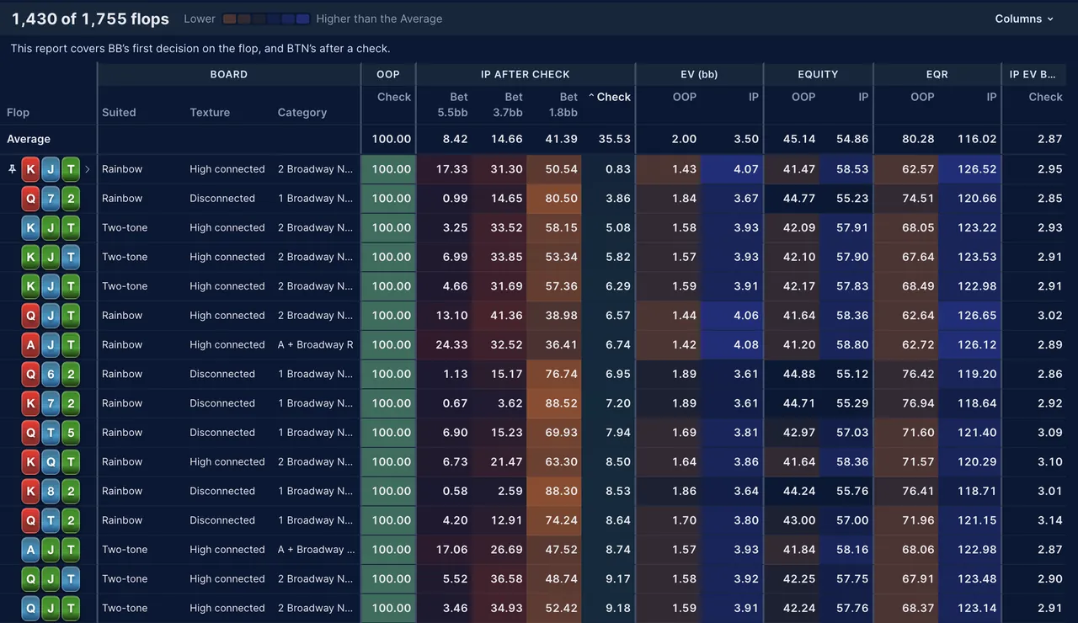Expand the chevron beside pinned K J T flop
This screenshot has width=1078, height=623.
click(88, 169)
